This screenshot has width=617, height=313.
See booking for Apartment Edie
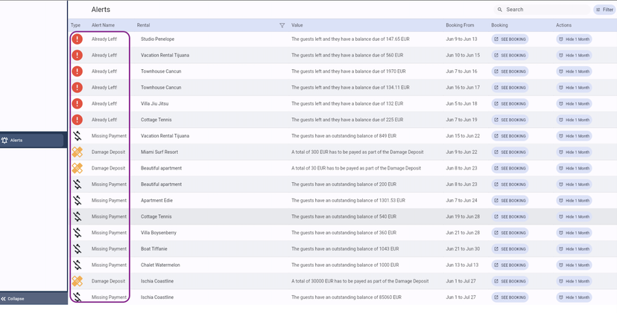coord(510,200)
